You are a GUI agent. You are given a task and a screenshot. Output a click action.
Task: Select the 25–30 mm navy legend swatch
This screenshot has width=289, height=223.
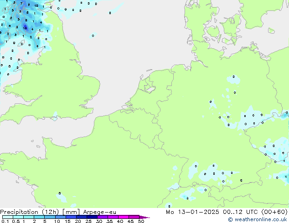92,217
